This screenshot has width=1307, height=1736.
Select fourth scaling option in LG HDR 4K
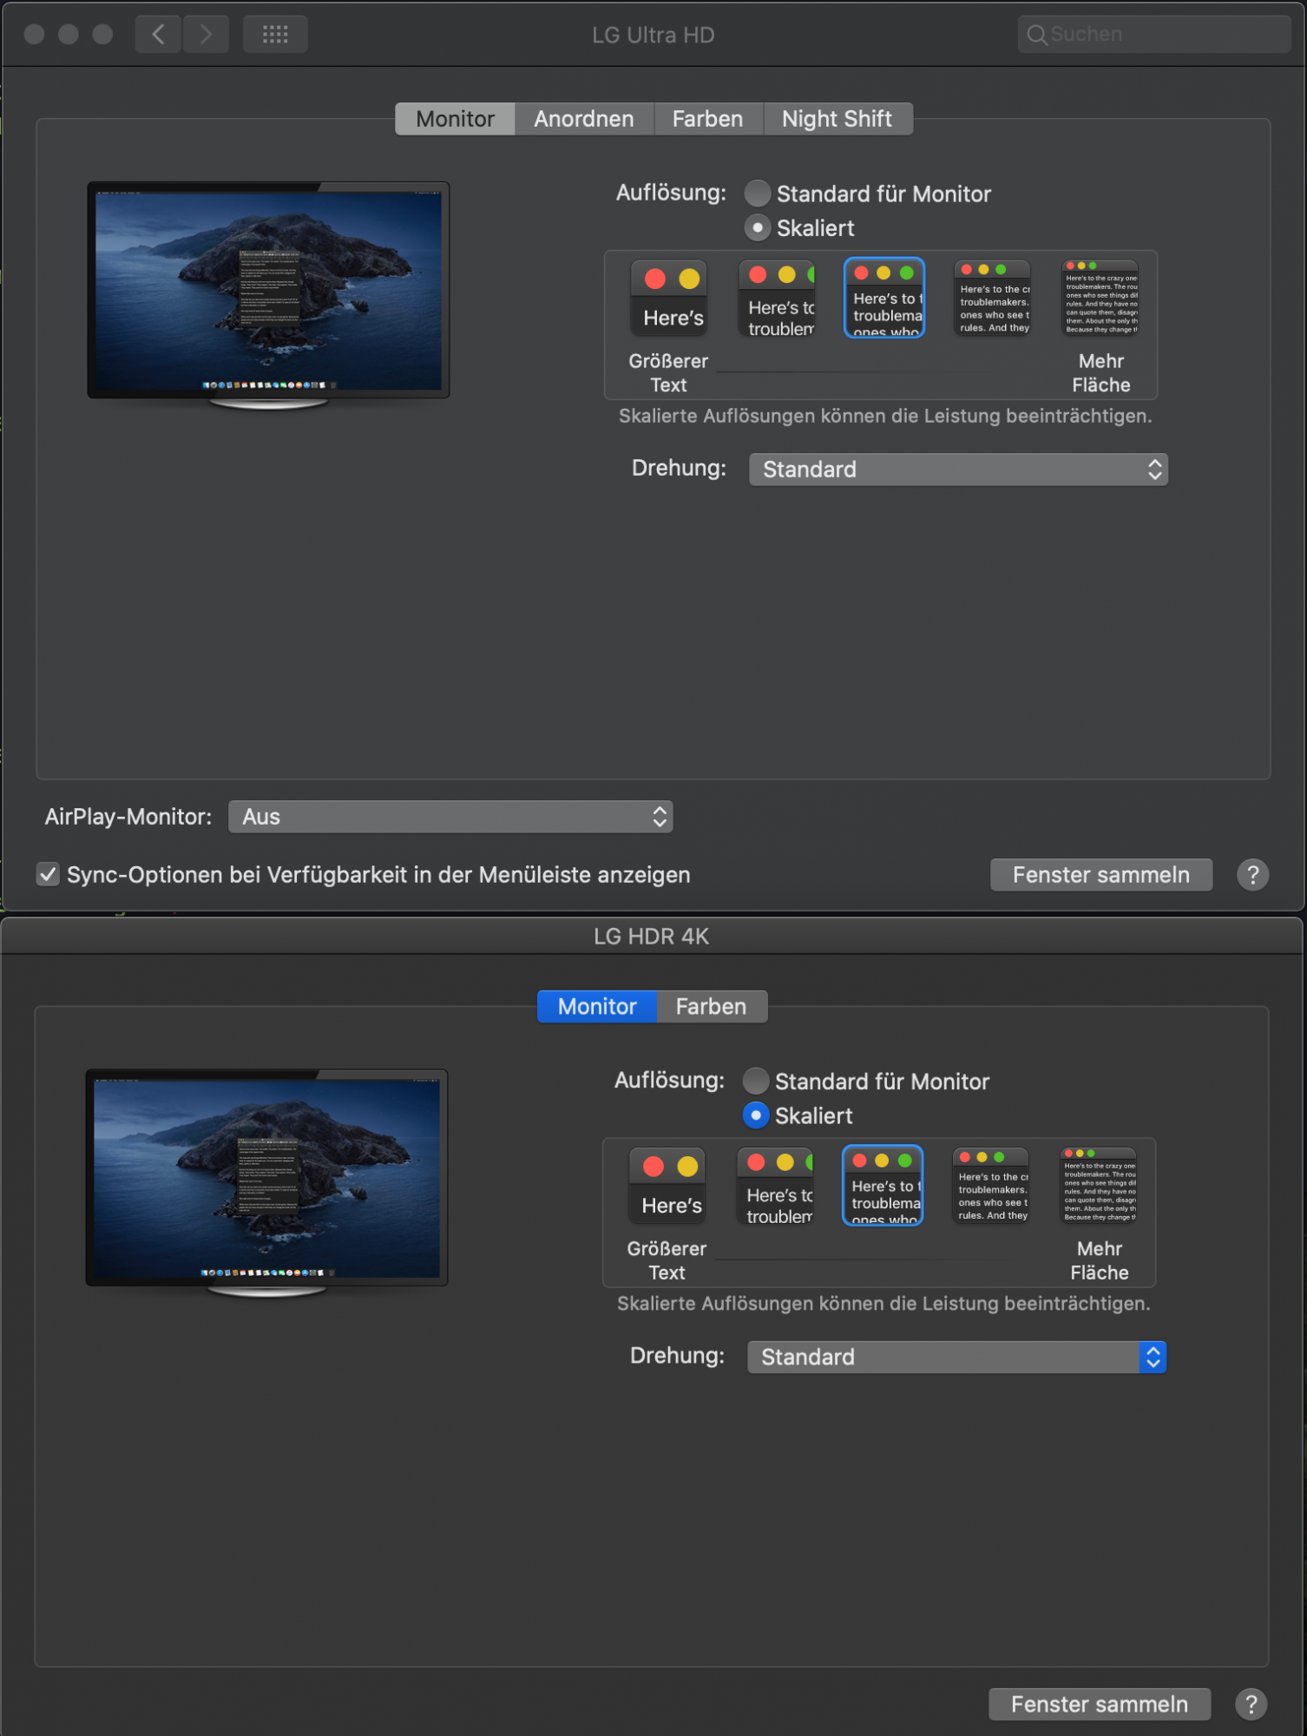click(x=991, y=1187)
